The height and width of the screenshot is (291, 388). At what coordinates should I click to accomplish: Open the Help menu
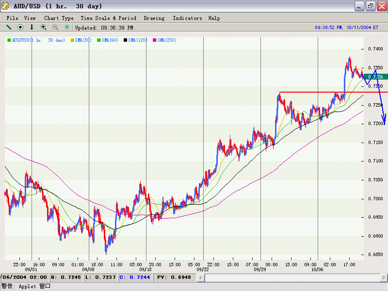(214, 18)
